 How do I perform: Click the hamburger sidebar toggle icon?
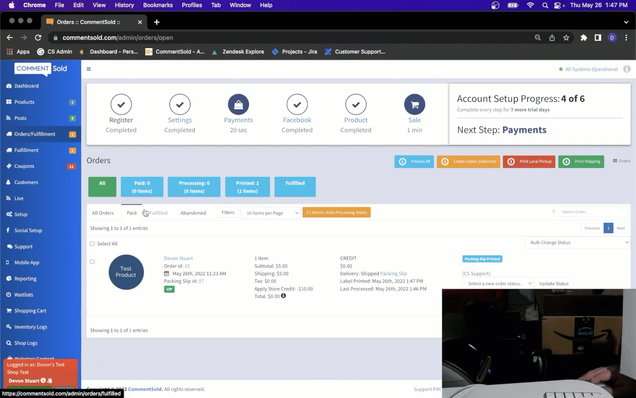coord(88,69)
